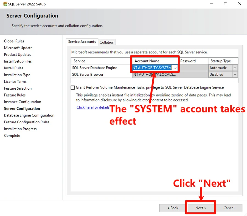Click Complete step in sidebar
The image size is (247, 216).
point(12,136)
